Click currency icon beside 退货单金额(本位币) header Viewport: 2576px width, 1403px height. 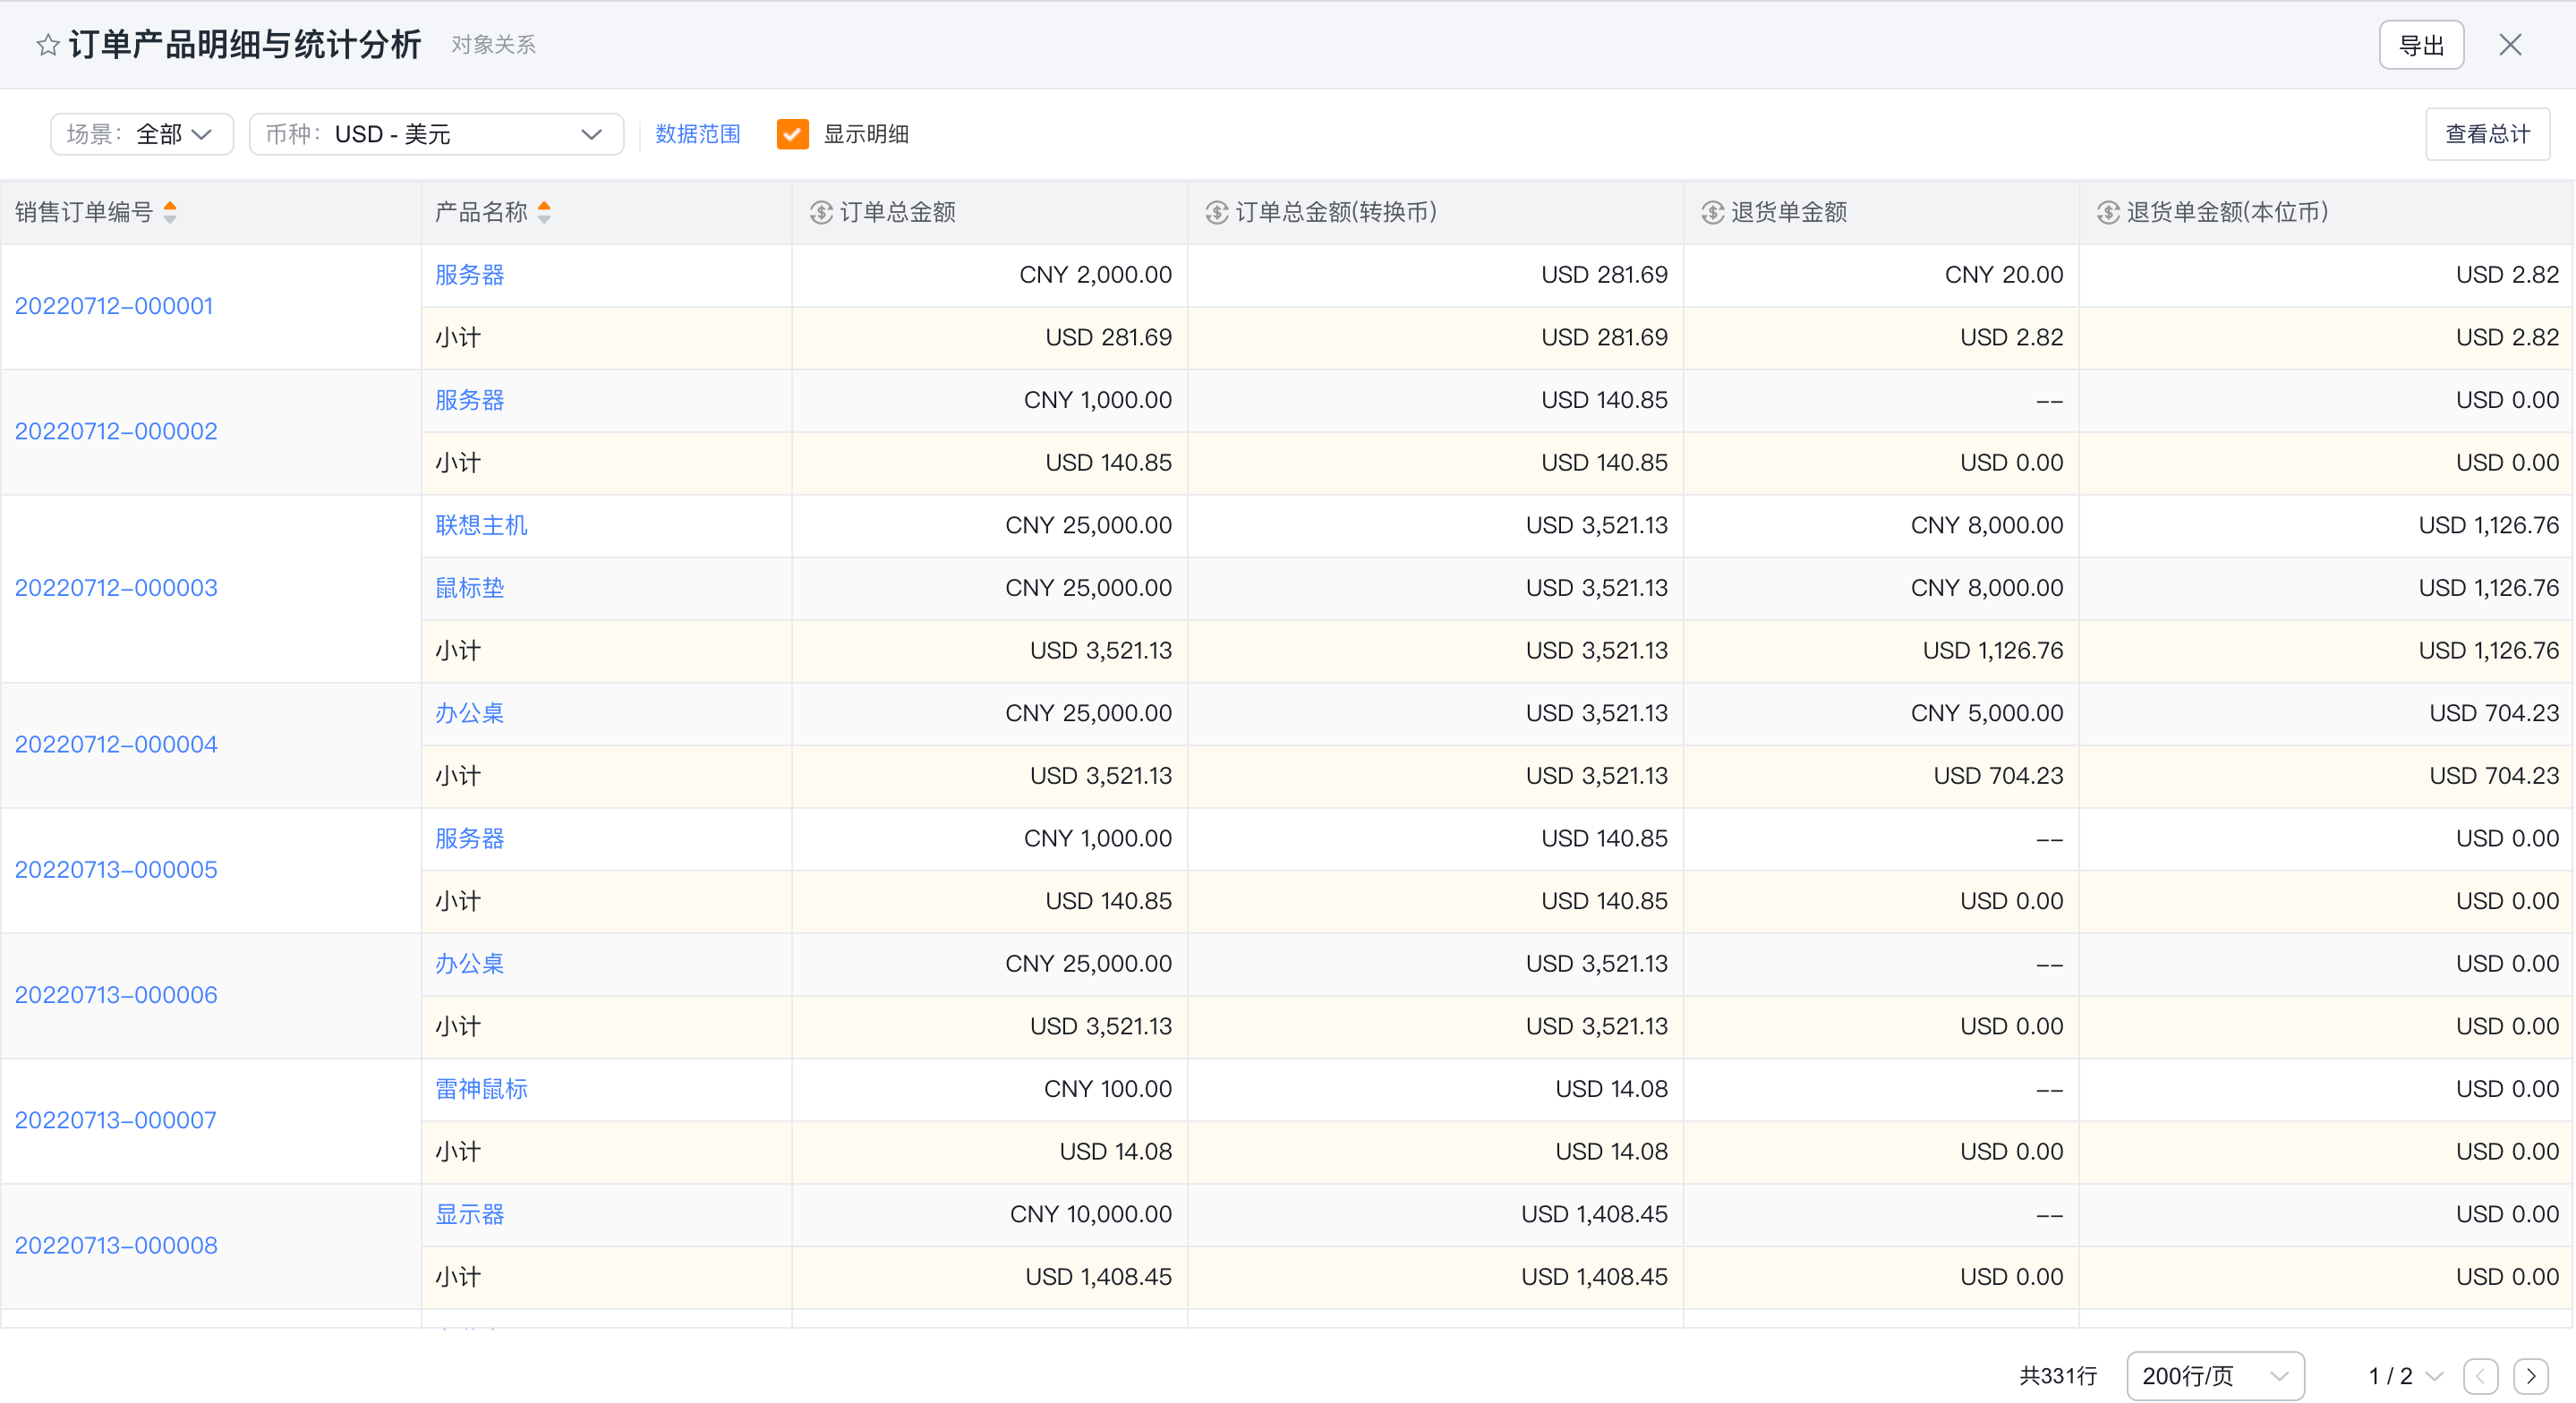(2108, 212)
